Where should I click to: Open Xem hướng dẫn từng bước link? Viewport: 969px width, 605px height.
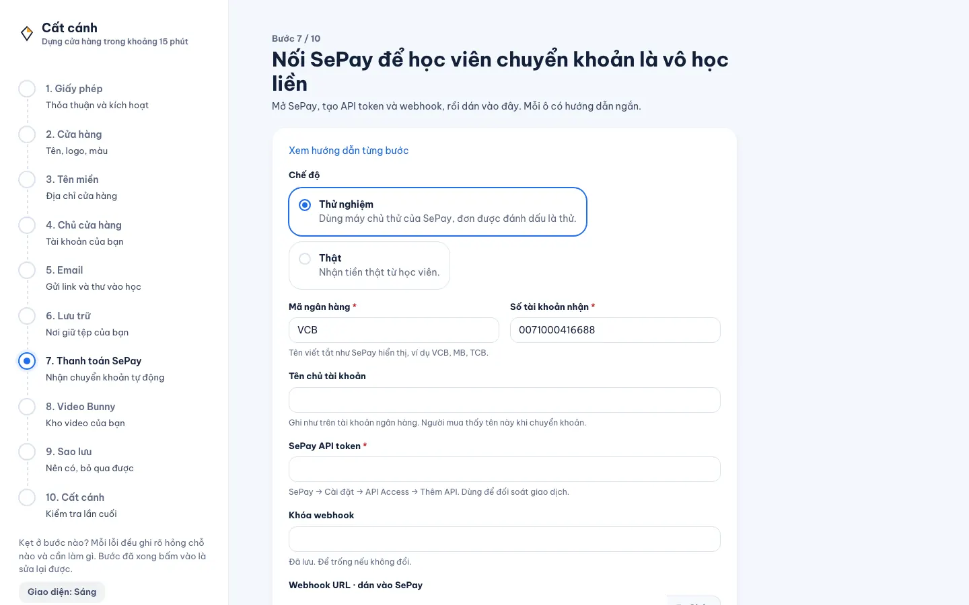349,151
